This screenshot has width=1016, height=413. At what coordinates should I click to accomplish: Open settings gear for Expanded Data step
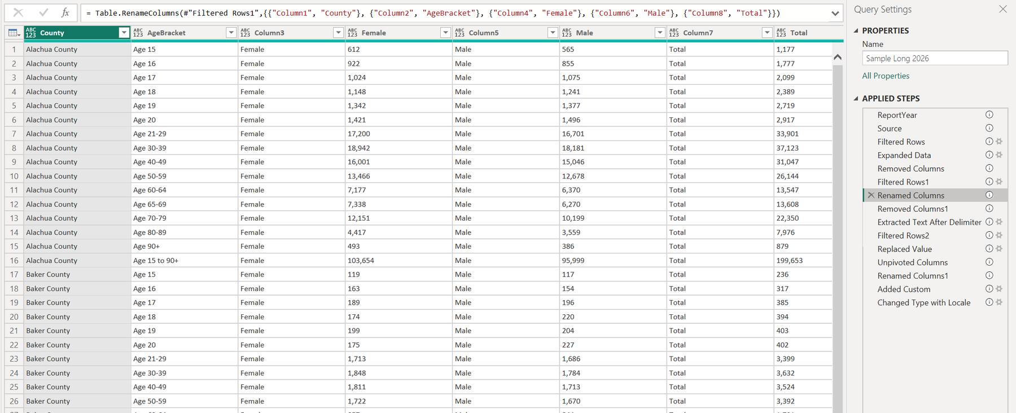(999, 155)
